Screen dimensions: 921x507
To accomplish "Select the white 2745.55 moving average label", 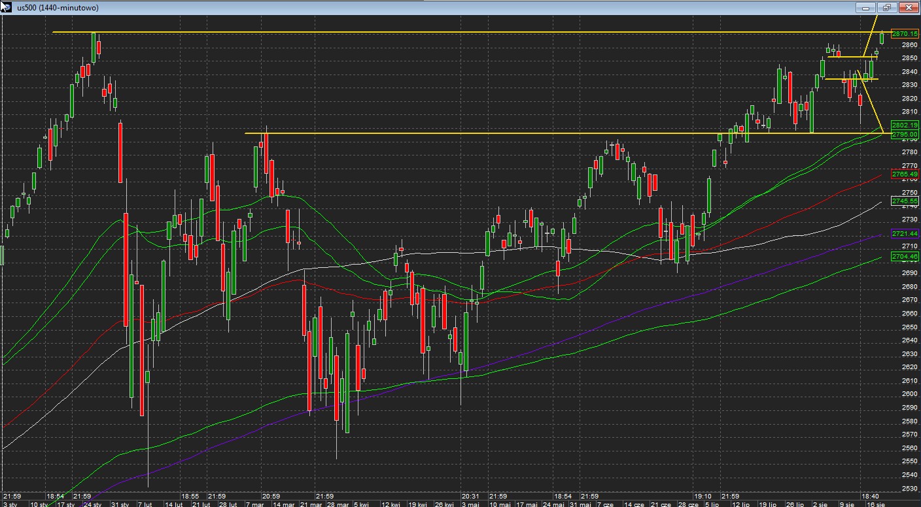I will click(x=905, y=201).
